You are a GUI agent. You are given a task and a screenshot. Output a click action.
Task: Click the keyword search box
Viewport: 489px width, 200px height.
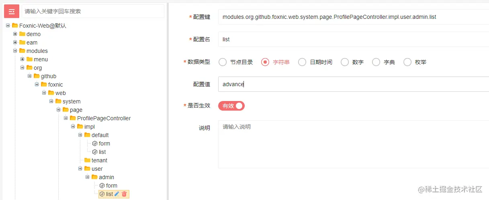coord(93,11)
